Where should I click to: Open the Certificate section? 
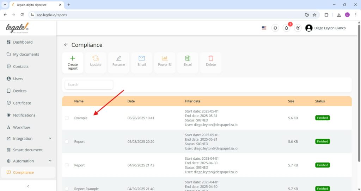[19, 103]
